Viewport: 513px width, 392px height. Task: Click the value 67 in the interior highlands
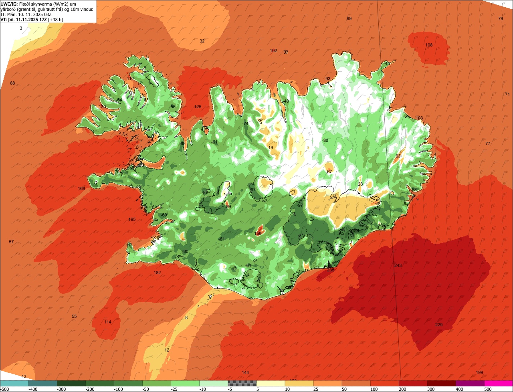329,172
